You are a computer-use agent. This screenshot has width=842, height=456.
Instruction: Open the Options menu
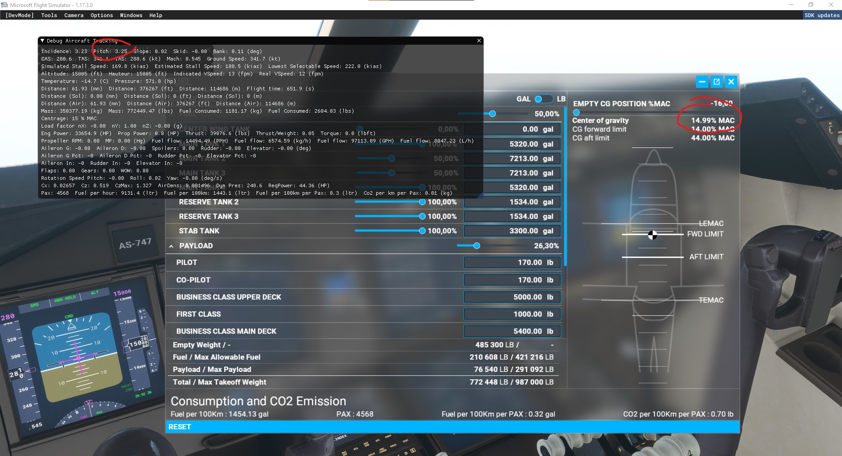tap(102, 15)
